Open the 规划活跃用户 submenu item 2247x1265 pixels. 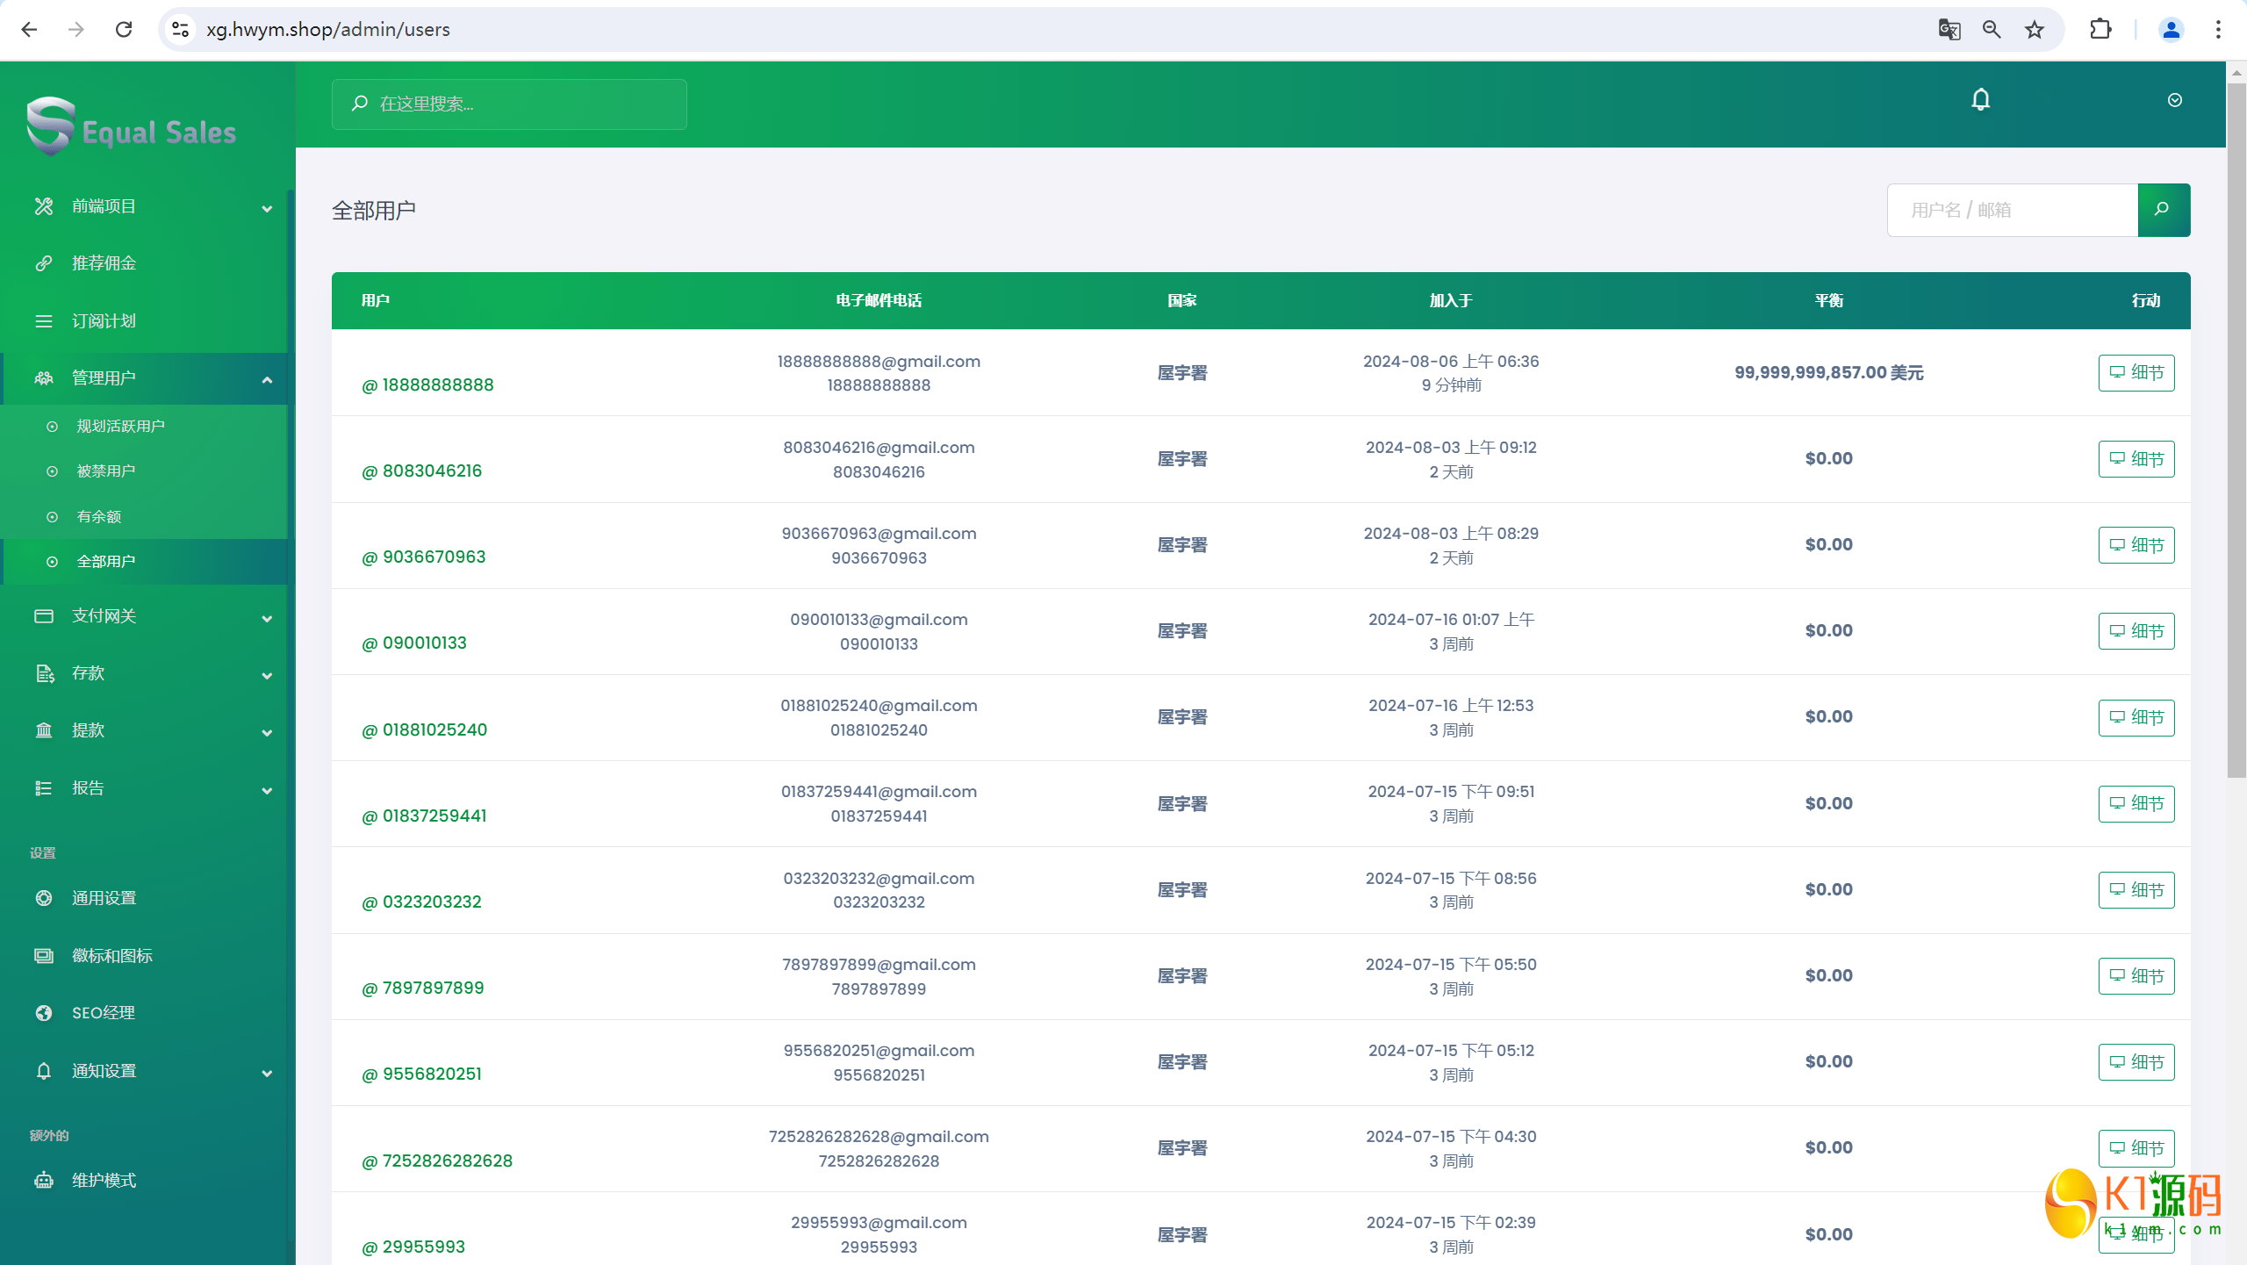(x=144, y=427)
